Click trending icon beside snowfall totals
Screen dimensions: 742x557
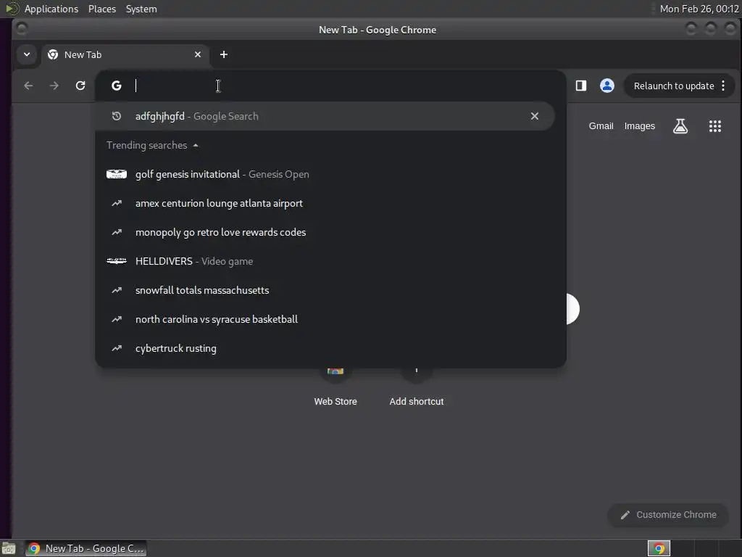click(117, 290)
